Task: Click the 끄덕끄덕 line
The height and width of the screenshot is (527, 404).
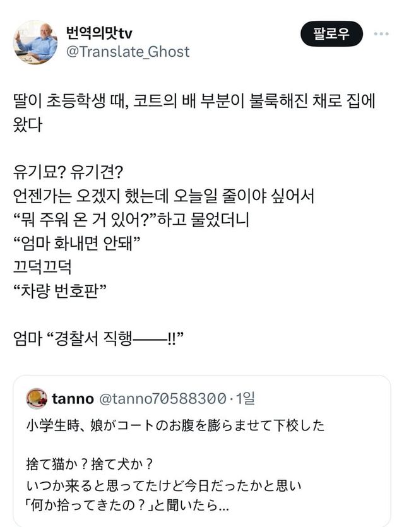Action: (x=42, y=268)
